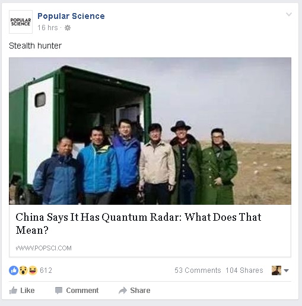Click the commenting-as profile avatar
302x306 pixels.
[276, 270]
